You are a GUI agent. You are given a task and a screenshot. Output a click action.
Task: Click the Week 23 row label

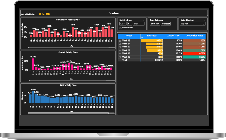126,57
